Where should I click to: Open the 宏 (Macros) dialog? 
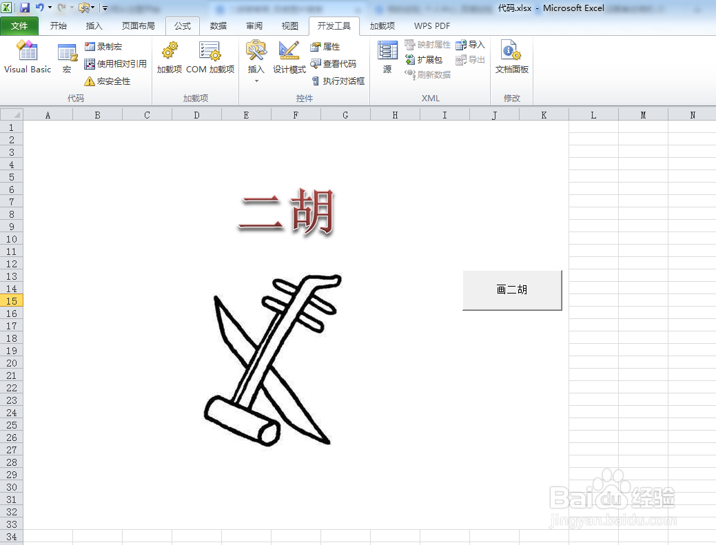(67, 59)
